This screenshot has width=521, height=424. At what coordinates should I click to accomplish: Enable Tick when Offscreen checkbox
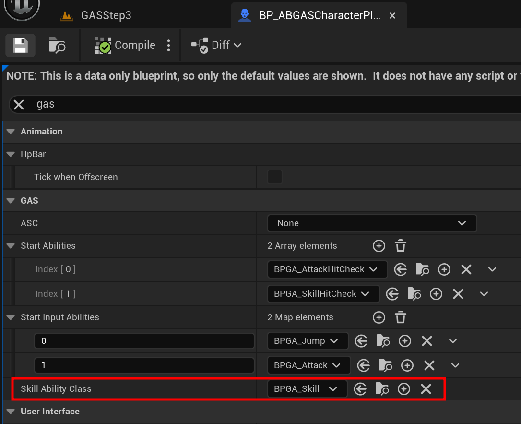click(275, 177)
